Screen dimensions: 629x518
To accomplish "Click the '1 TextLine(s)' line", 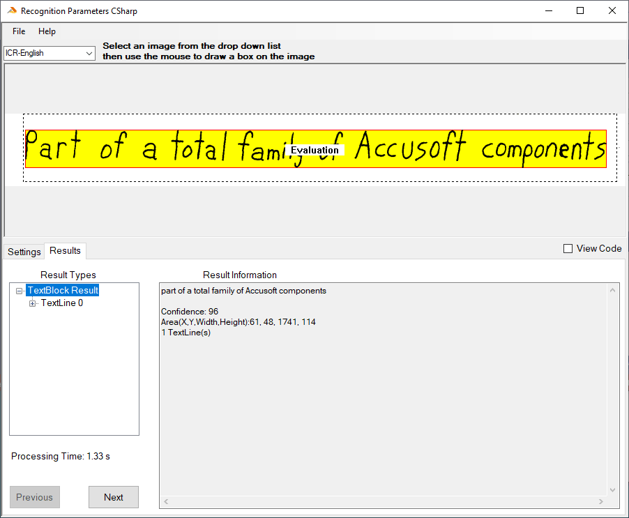I will pos(185,333).
